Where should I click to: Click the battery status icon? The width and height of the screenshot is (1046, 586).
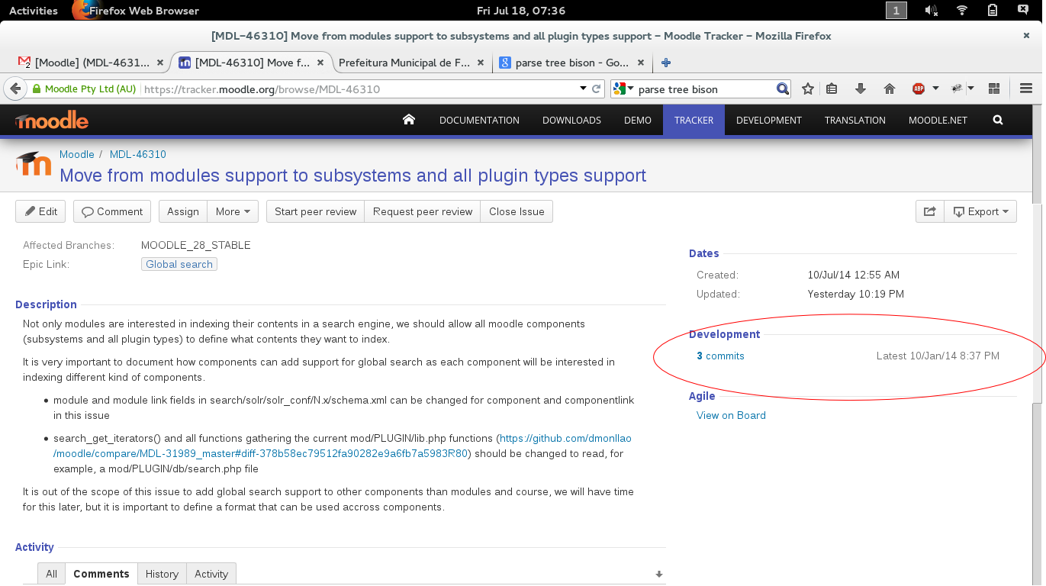[993, 11]
